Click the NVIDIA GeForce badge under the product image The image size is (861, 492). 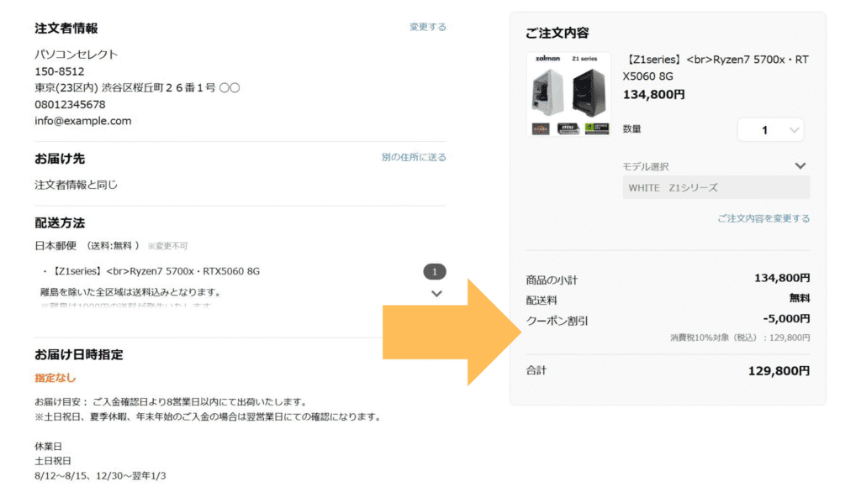click(596, 128)
